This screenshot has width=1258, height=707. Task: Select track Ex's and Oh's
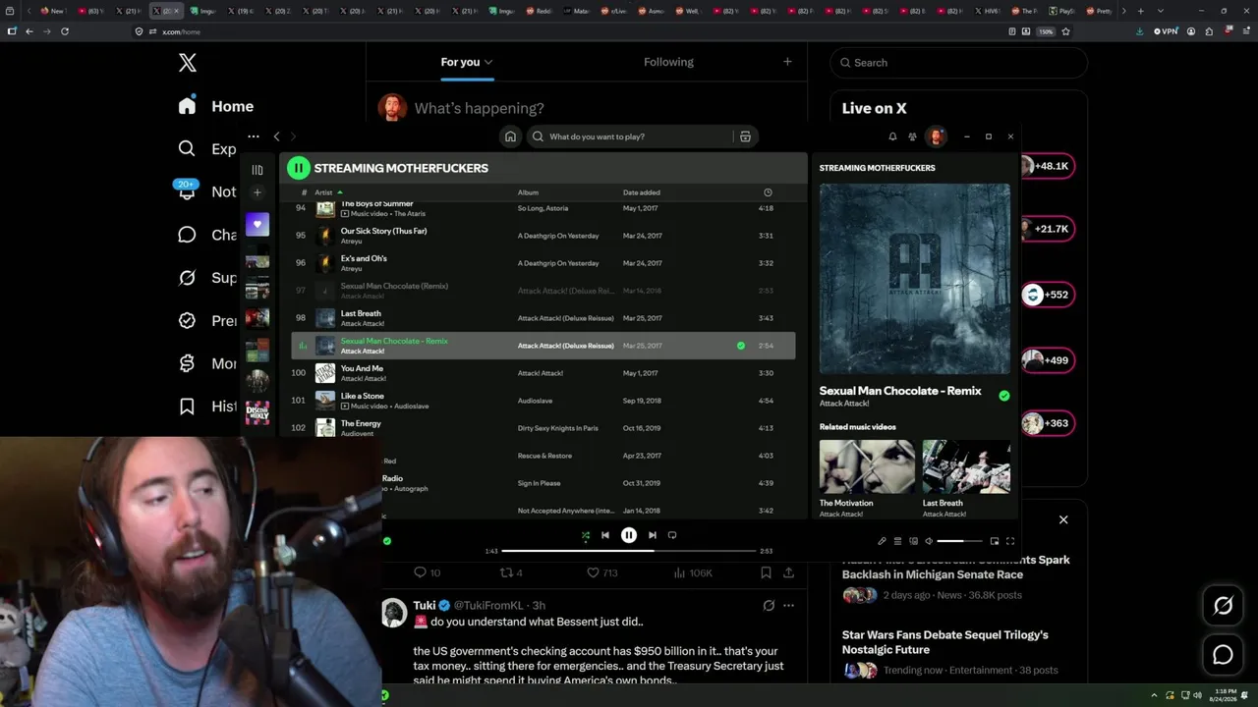coord(543,263)
